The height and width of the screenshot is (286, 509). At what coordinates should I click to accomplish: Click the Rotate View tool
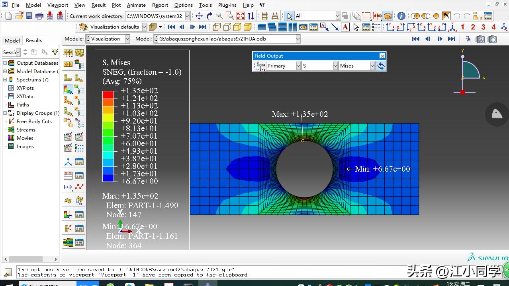[209, 16]
